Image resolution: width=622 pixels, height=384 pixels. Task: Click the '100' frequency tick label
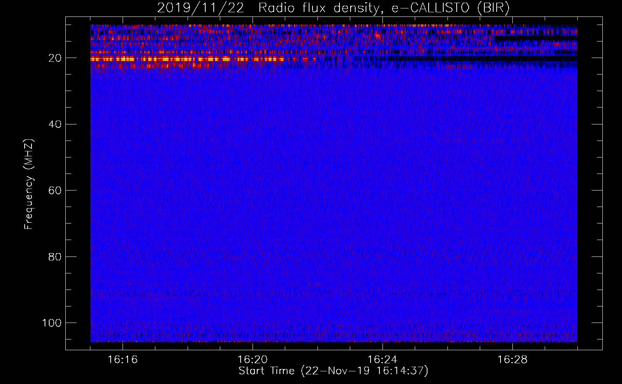(52, 323)
